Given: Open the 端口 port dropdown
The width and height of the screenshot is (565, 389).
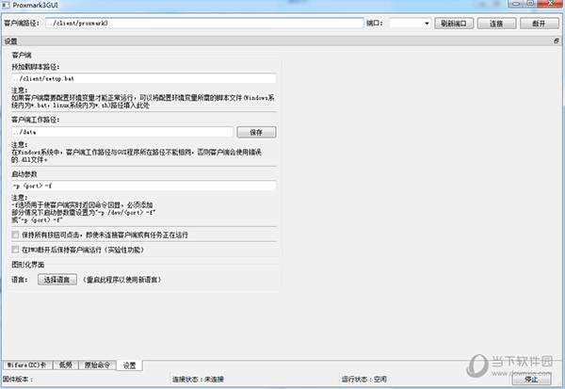Looking at the screenshot, I should coord(410,24).
